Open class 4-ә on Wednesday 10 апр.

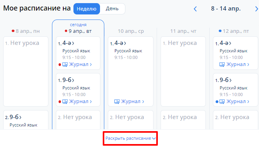(x=120, y=43)
